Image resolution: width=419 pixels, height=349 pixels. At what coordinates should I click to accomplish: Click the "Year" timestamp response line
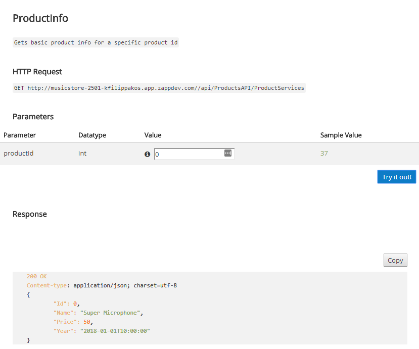click(102, 331)
